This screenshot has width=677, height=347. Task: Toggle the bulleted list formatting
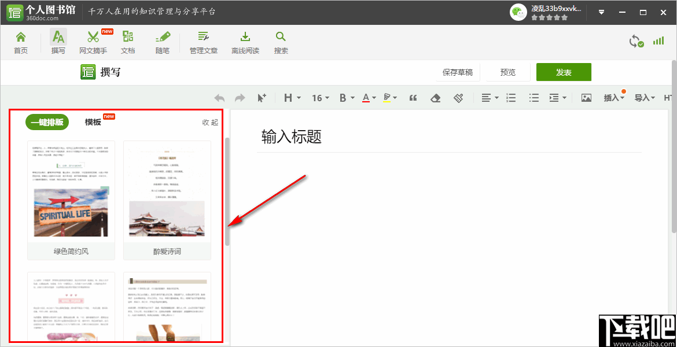533,97
